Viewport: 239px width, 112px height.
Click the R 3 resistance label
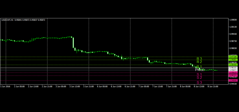[199, 58]
